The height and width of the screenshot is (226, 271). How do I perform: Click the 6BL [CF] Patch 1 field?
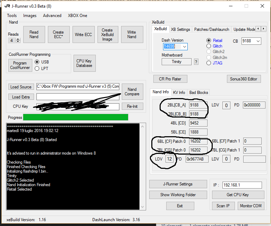point(252,141)
